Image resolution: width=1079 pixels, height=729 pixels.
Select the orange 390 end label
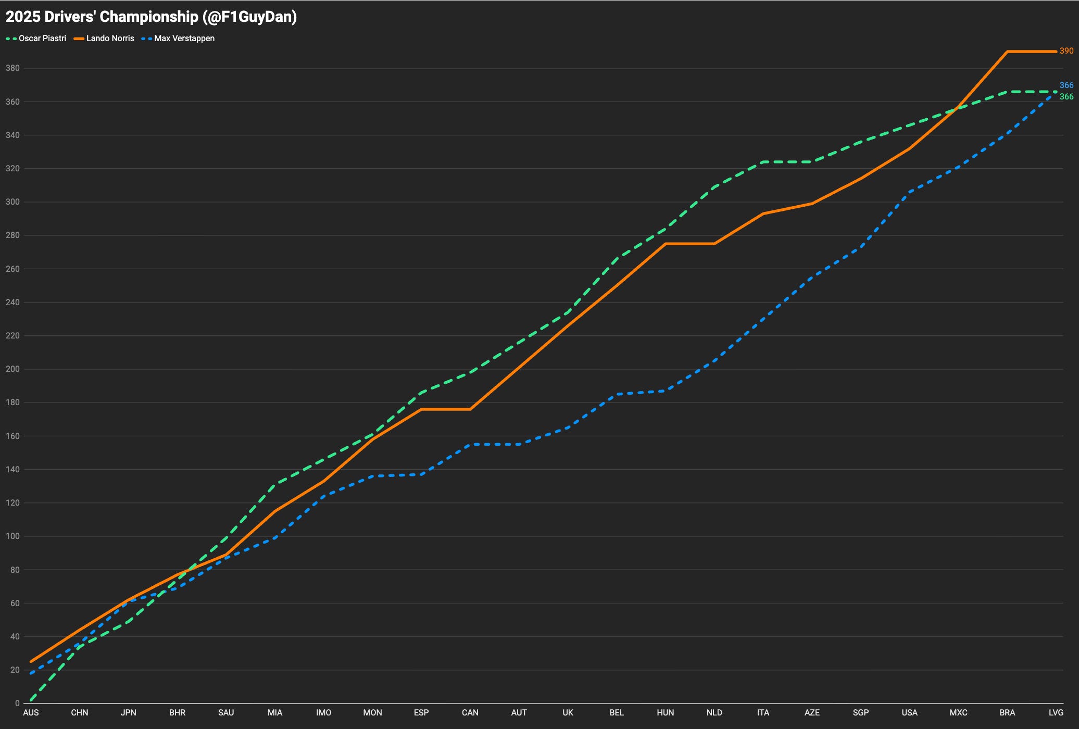click(x=1066, y=51)
